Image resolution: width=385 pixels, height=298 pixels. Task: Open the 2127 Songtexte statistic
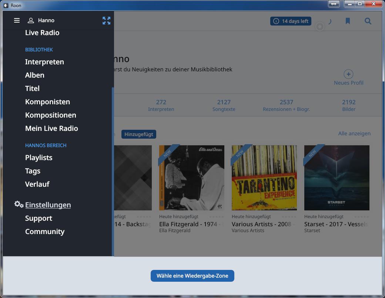[224, 105]
